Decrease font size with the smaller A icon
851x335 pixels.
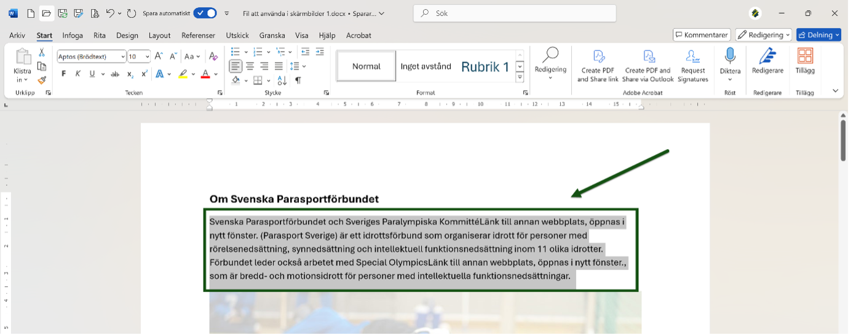coord(173,56)
